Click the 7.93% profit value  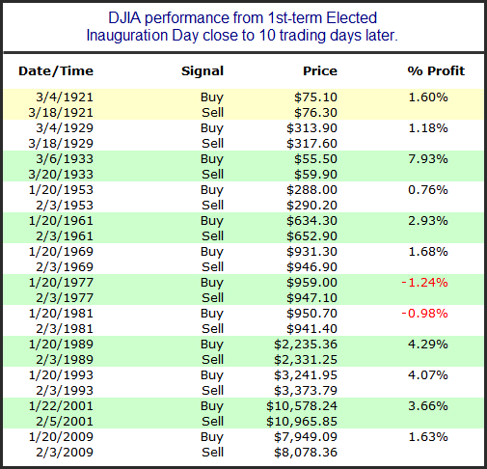pyautogui.click(x=428, y=158)
